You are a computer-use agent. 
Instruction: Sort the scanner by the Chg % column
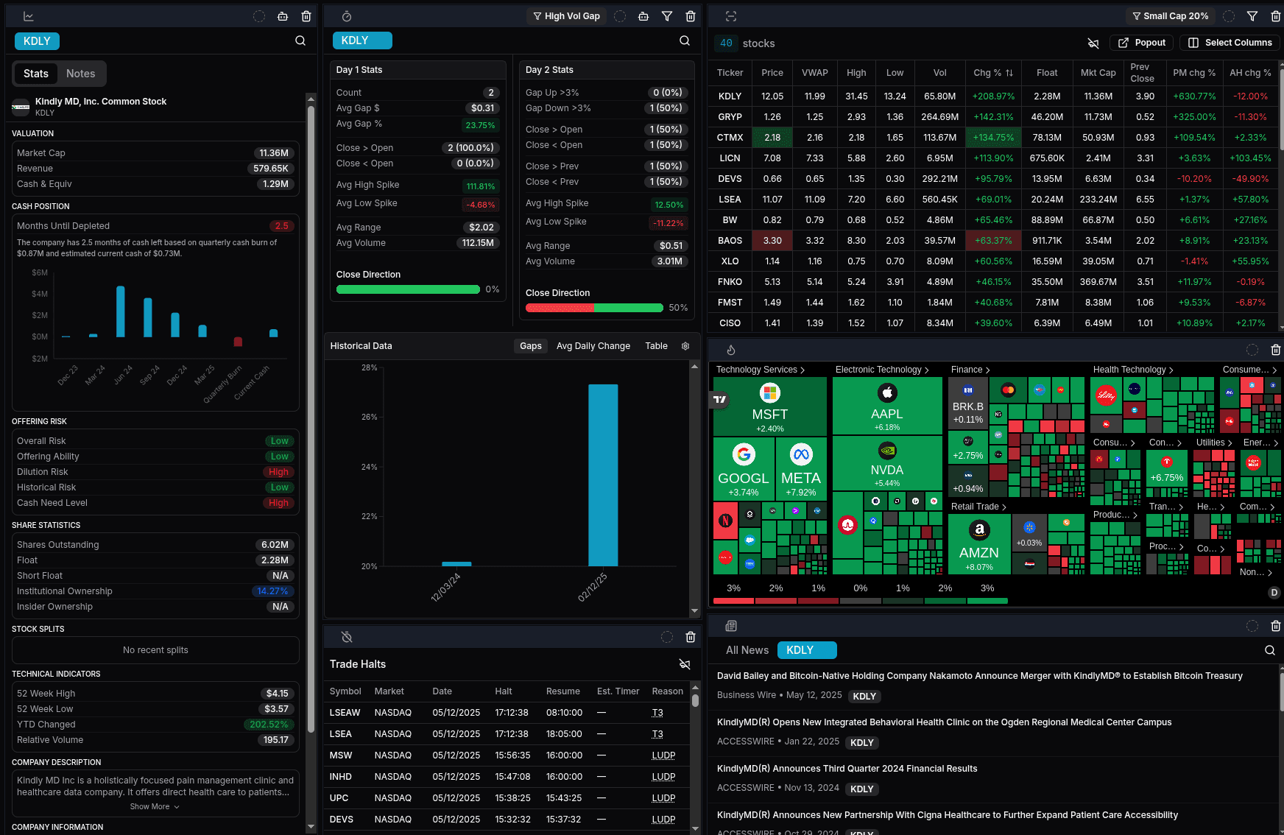click(993, 73)
